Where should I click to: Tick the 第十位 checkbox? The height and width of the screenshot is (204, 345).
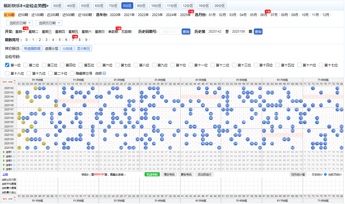(x=172, y=65)
